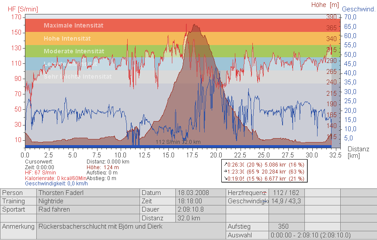Screen dimensions: 377x240
Task: Click the flat arrow icon in stats box
Action: pos(225,171)
